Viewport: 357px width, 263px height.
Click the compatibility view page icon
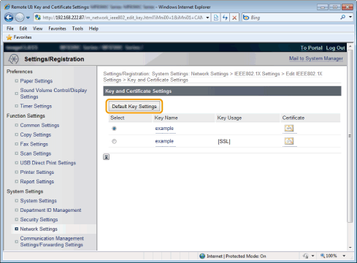click(x=216, y=18)
